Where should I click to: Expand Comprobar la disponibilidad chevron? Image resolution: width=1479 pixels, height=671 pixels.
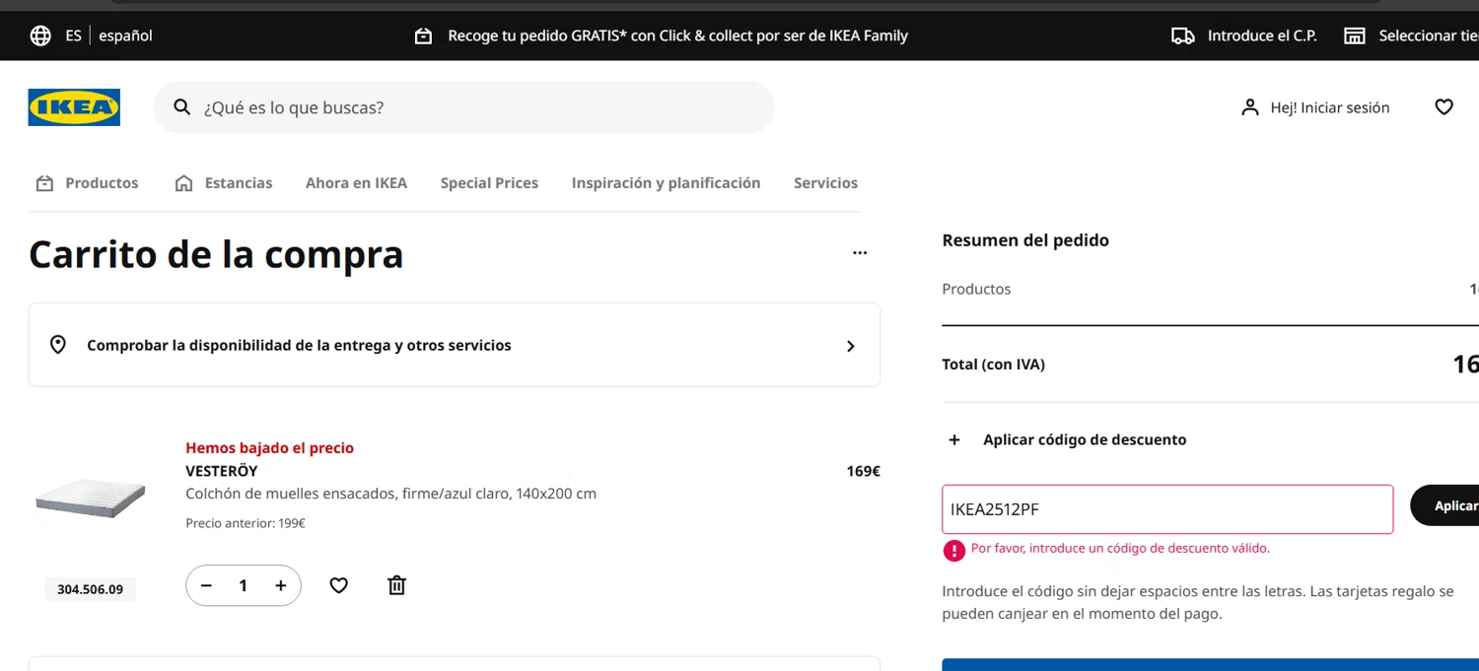tap(851, 346)
